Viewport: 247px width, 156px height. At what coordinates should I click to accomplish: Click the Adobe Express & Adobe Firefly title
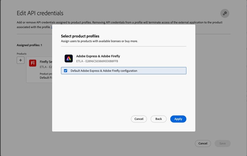pyautogui.click(x=98, y=56)
